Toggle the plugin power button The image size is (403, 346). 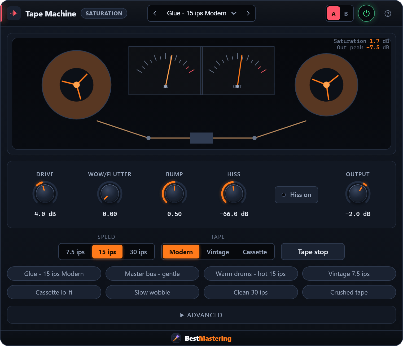[x=366, y=13]
